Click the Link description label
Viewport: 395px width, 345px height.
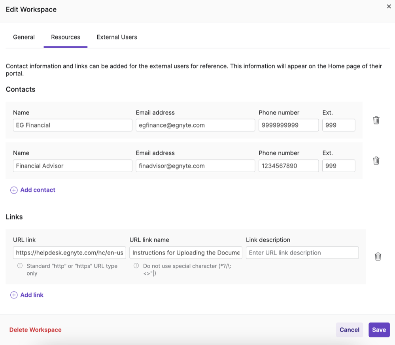(268, 240)
